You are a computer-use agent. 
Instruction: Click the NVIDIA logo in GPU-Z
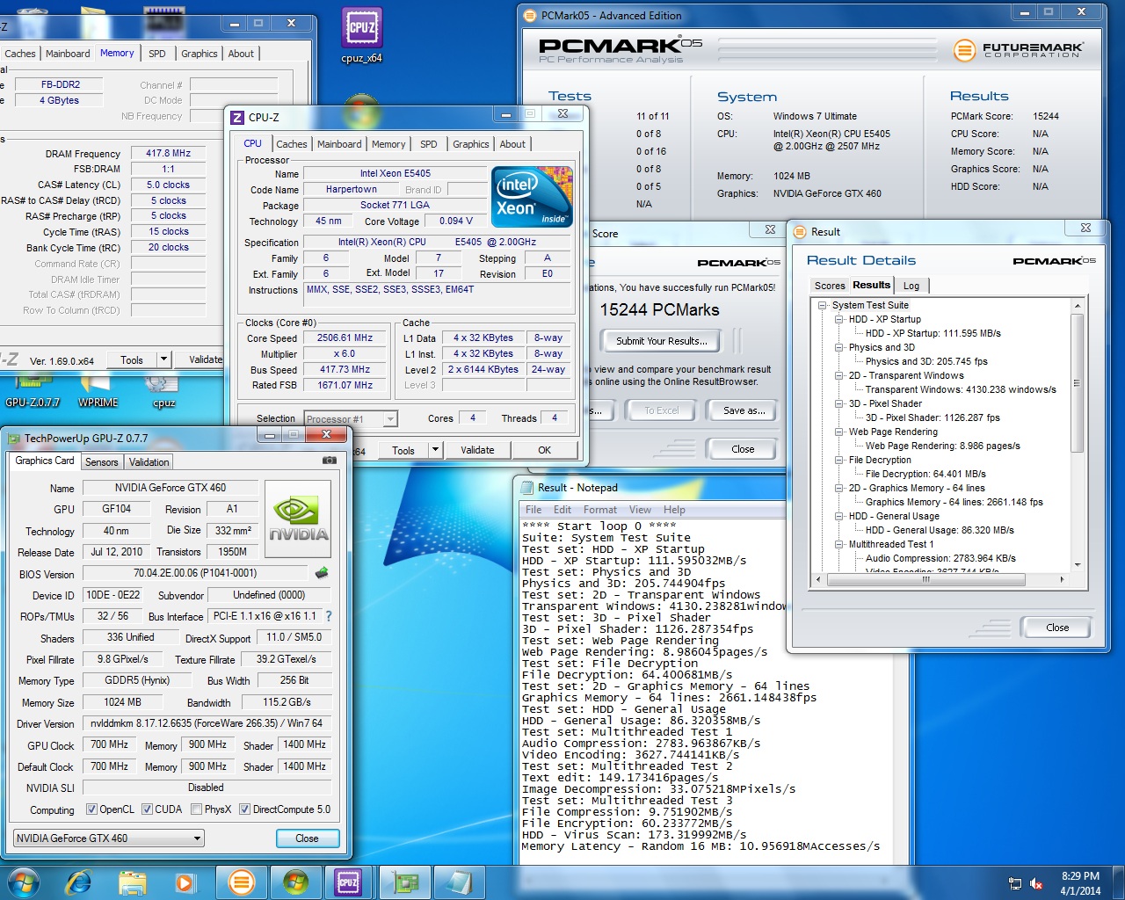[298, 519]
